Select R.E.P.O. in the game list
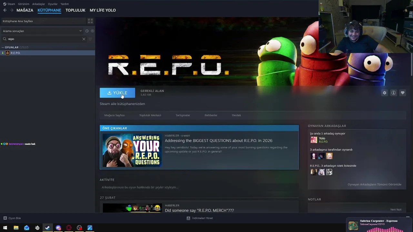 47,53
